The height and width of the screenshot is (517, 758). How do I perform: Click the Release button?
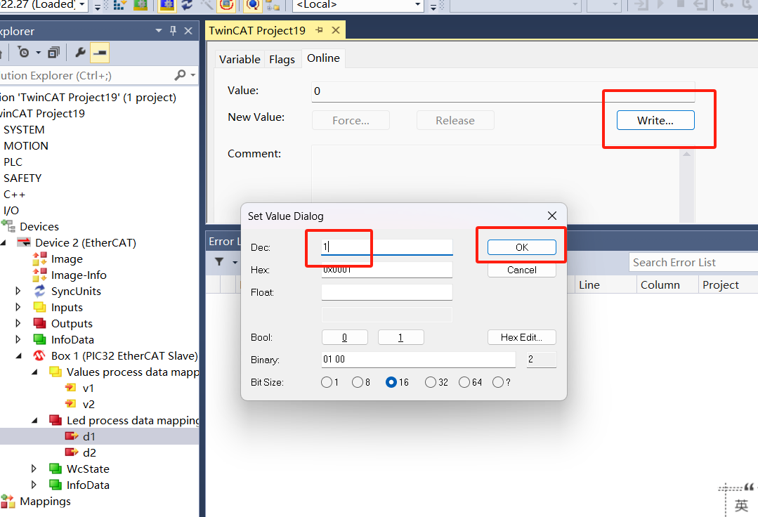(455, 120)
